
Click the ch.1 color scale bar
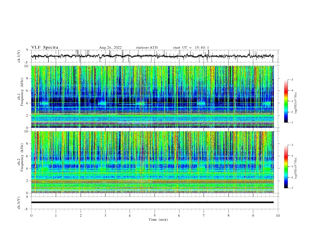click(286, 101)
